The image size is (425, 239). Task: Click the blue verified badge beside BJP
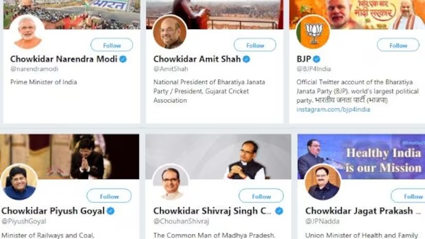[317, 59]
